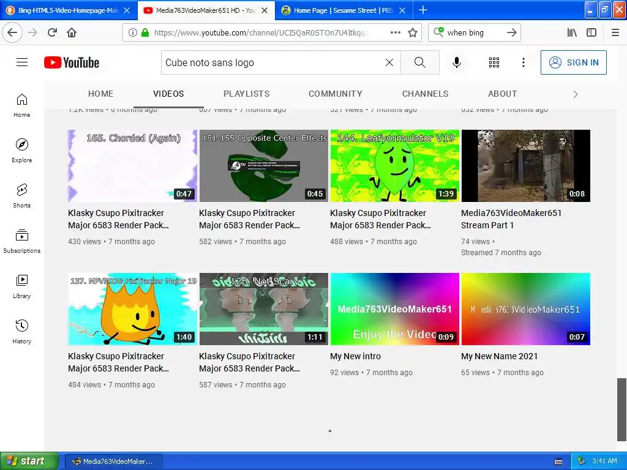Open channel PLAYLISTS tab
The width and height of the screenshot is (627, 470).
(x=246, y=94)
